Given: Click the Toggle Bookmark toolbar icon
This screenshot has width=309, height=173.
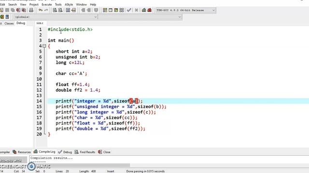Looking at the screenshot, I should (96, 10).
